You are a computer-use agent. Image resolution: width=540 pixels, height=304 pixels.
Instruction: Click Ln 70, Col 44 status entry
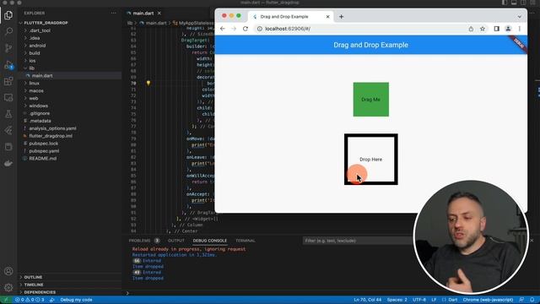[x=368, y=300]
